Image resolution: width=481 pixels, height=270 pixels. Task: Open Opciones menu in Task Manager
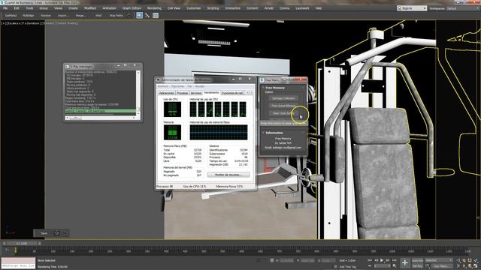coord(177,86)
